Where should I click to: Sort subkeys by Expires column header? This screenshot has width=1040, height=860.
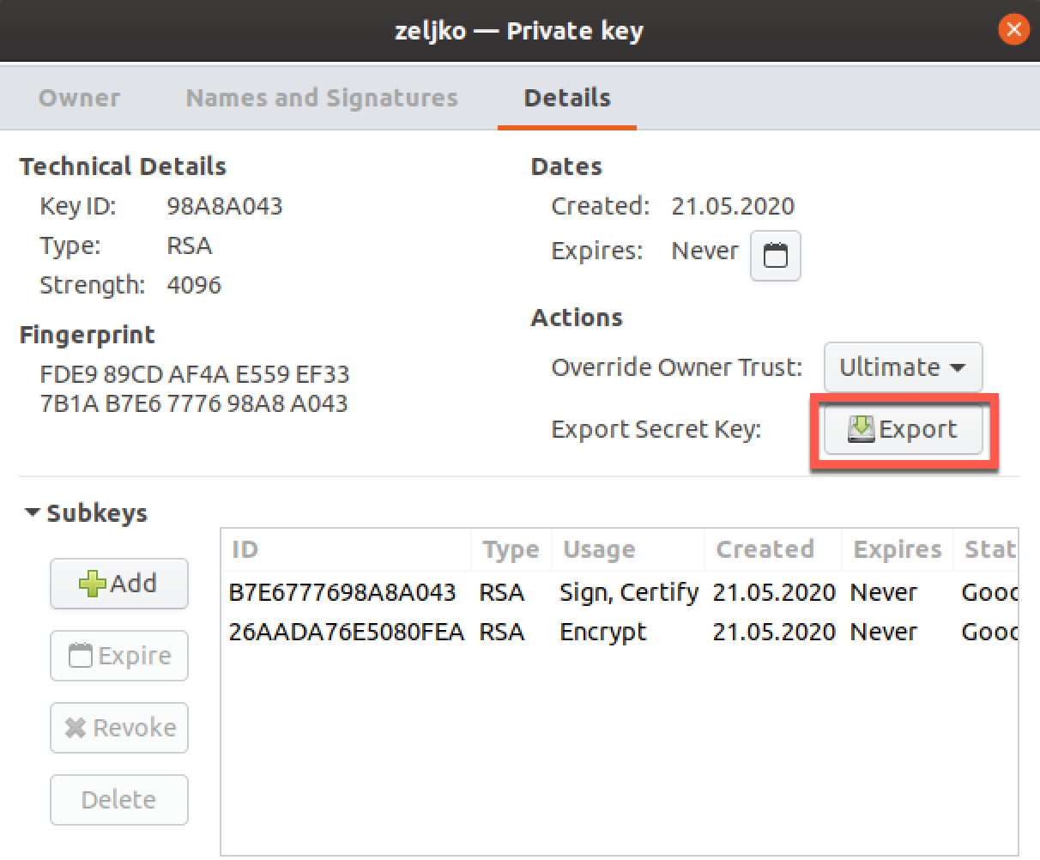coord(898,549)
